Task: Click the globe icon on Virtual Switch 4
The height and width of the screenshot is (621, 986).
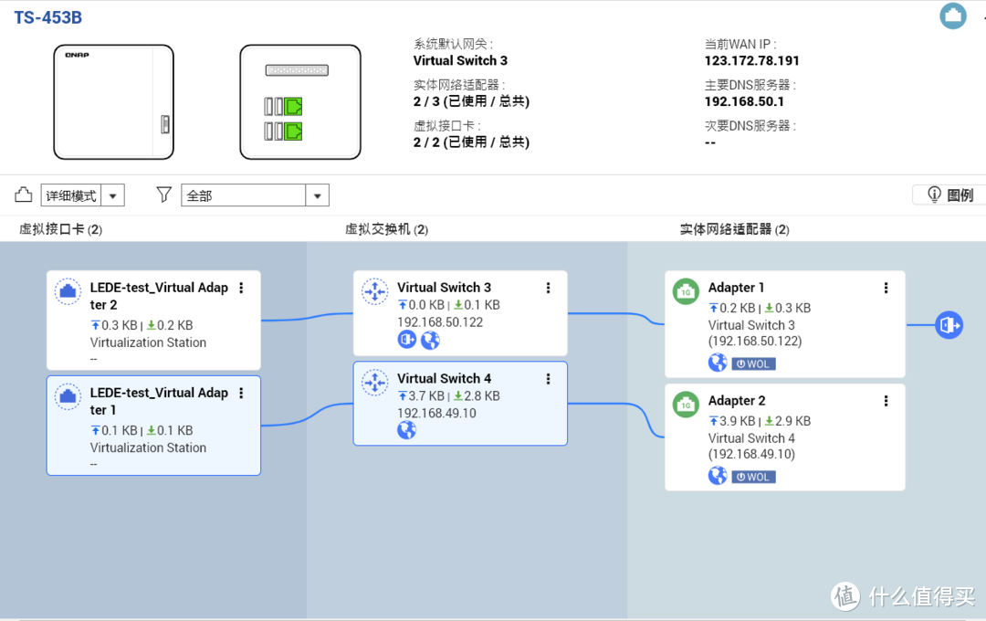Action: 406,429
